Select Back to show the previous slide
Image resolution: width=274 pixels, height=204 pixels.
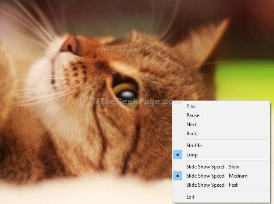[x=221, y=134]
